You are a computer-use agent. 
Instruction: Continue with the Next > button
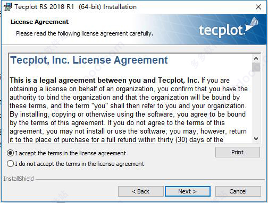click(x=188, y=191)
